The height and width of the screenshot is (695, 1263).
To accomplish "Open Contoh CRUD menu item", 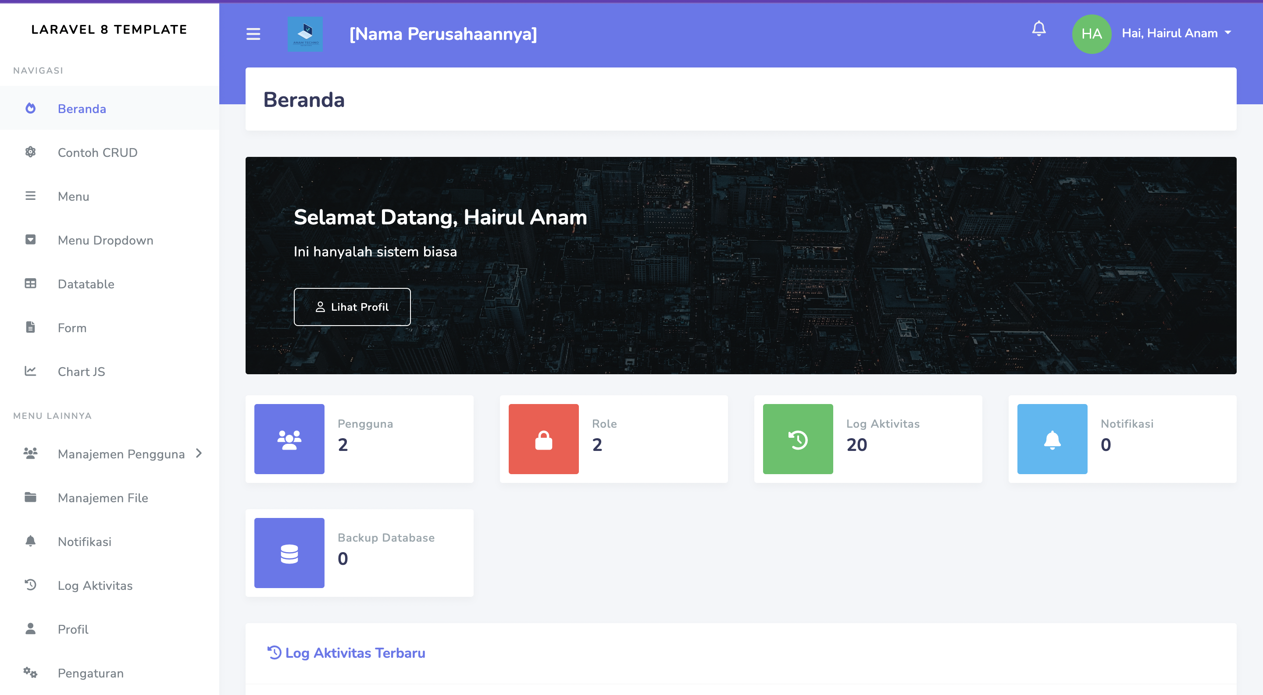I will point(97,152).
